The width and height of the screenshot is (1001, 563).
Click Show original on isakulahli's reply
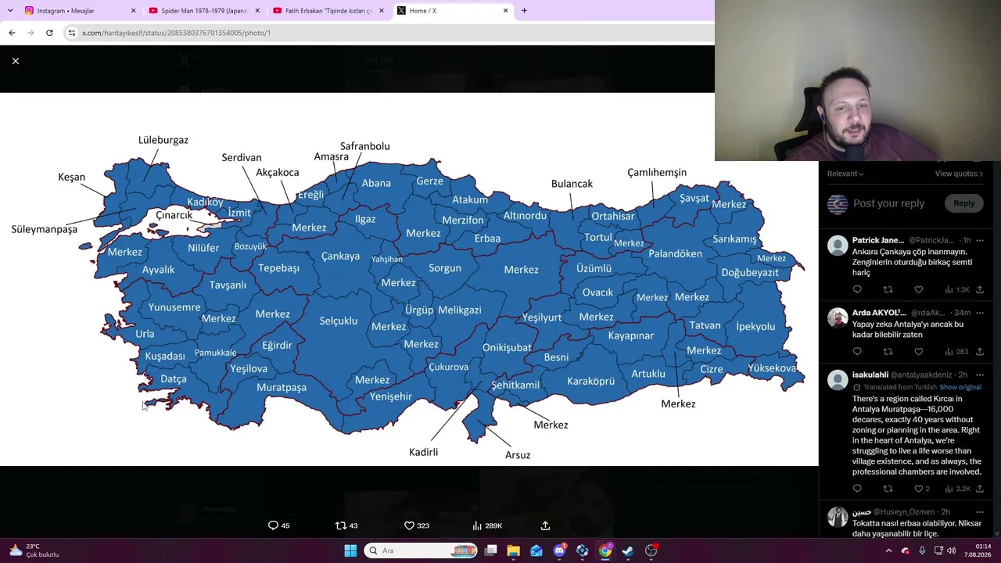point(960,387)
